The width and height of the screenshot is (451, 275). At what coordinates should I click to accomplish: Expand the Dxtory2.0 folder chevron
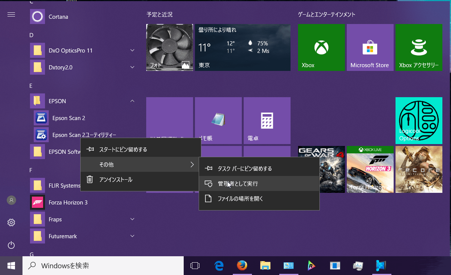click(x=132, y=67)
